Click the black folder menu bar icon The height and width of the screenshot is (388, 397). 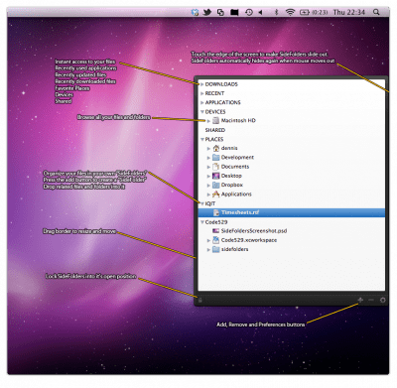pos(234,12)
